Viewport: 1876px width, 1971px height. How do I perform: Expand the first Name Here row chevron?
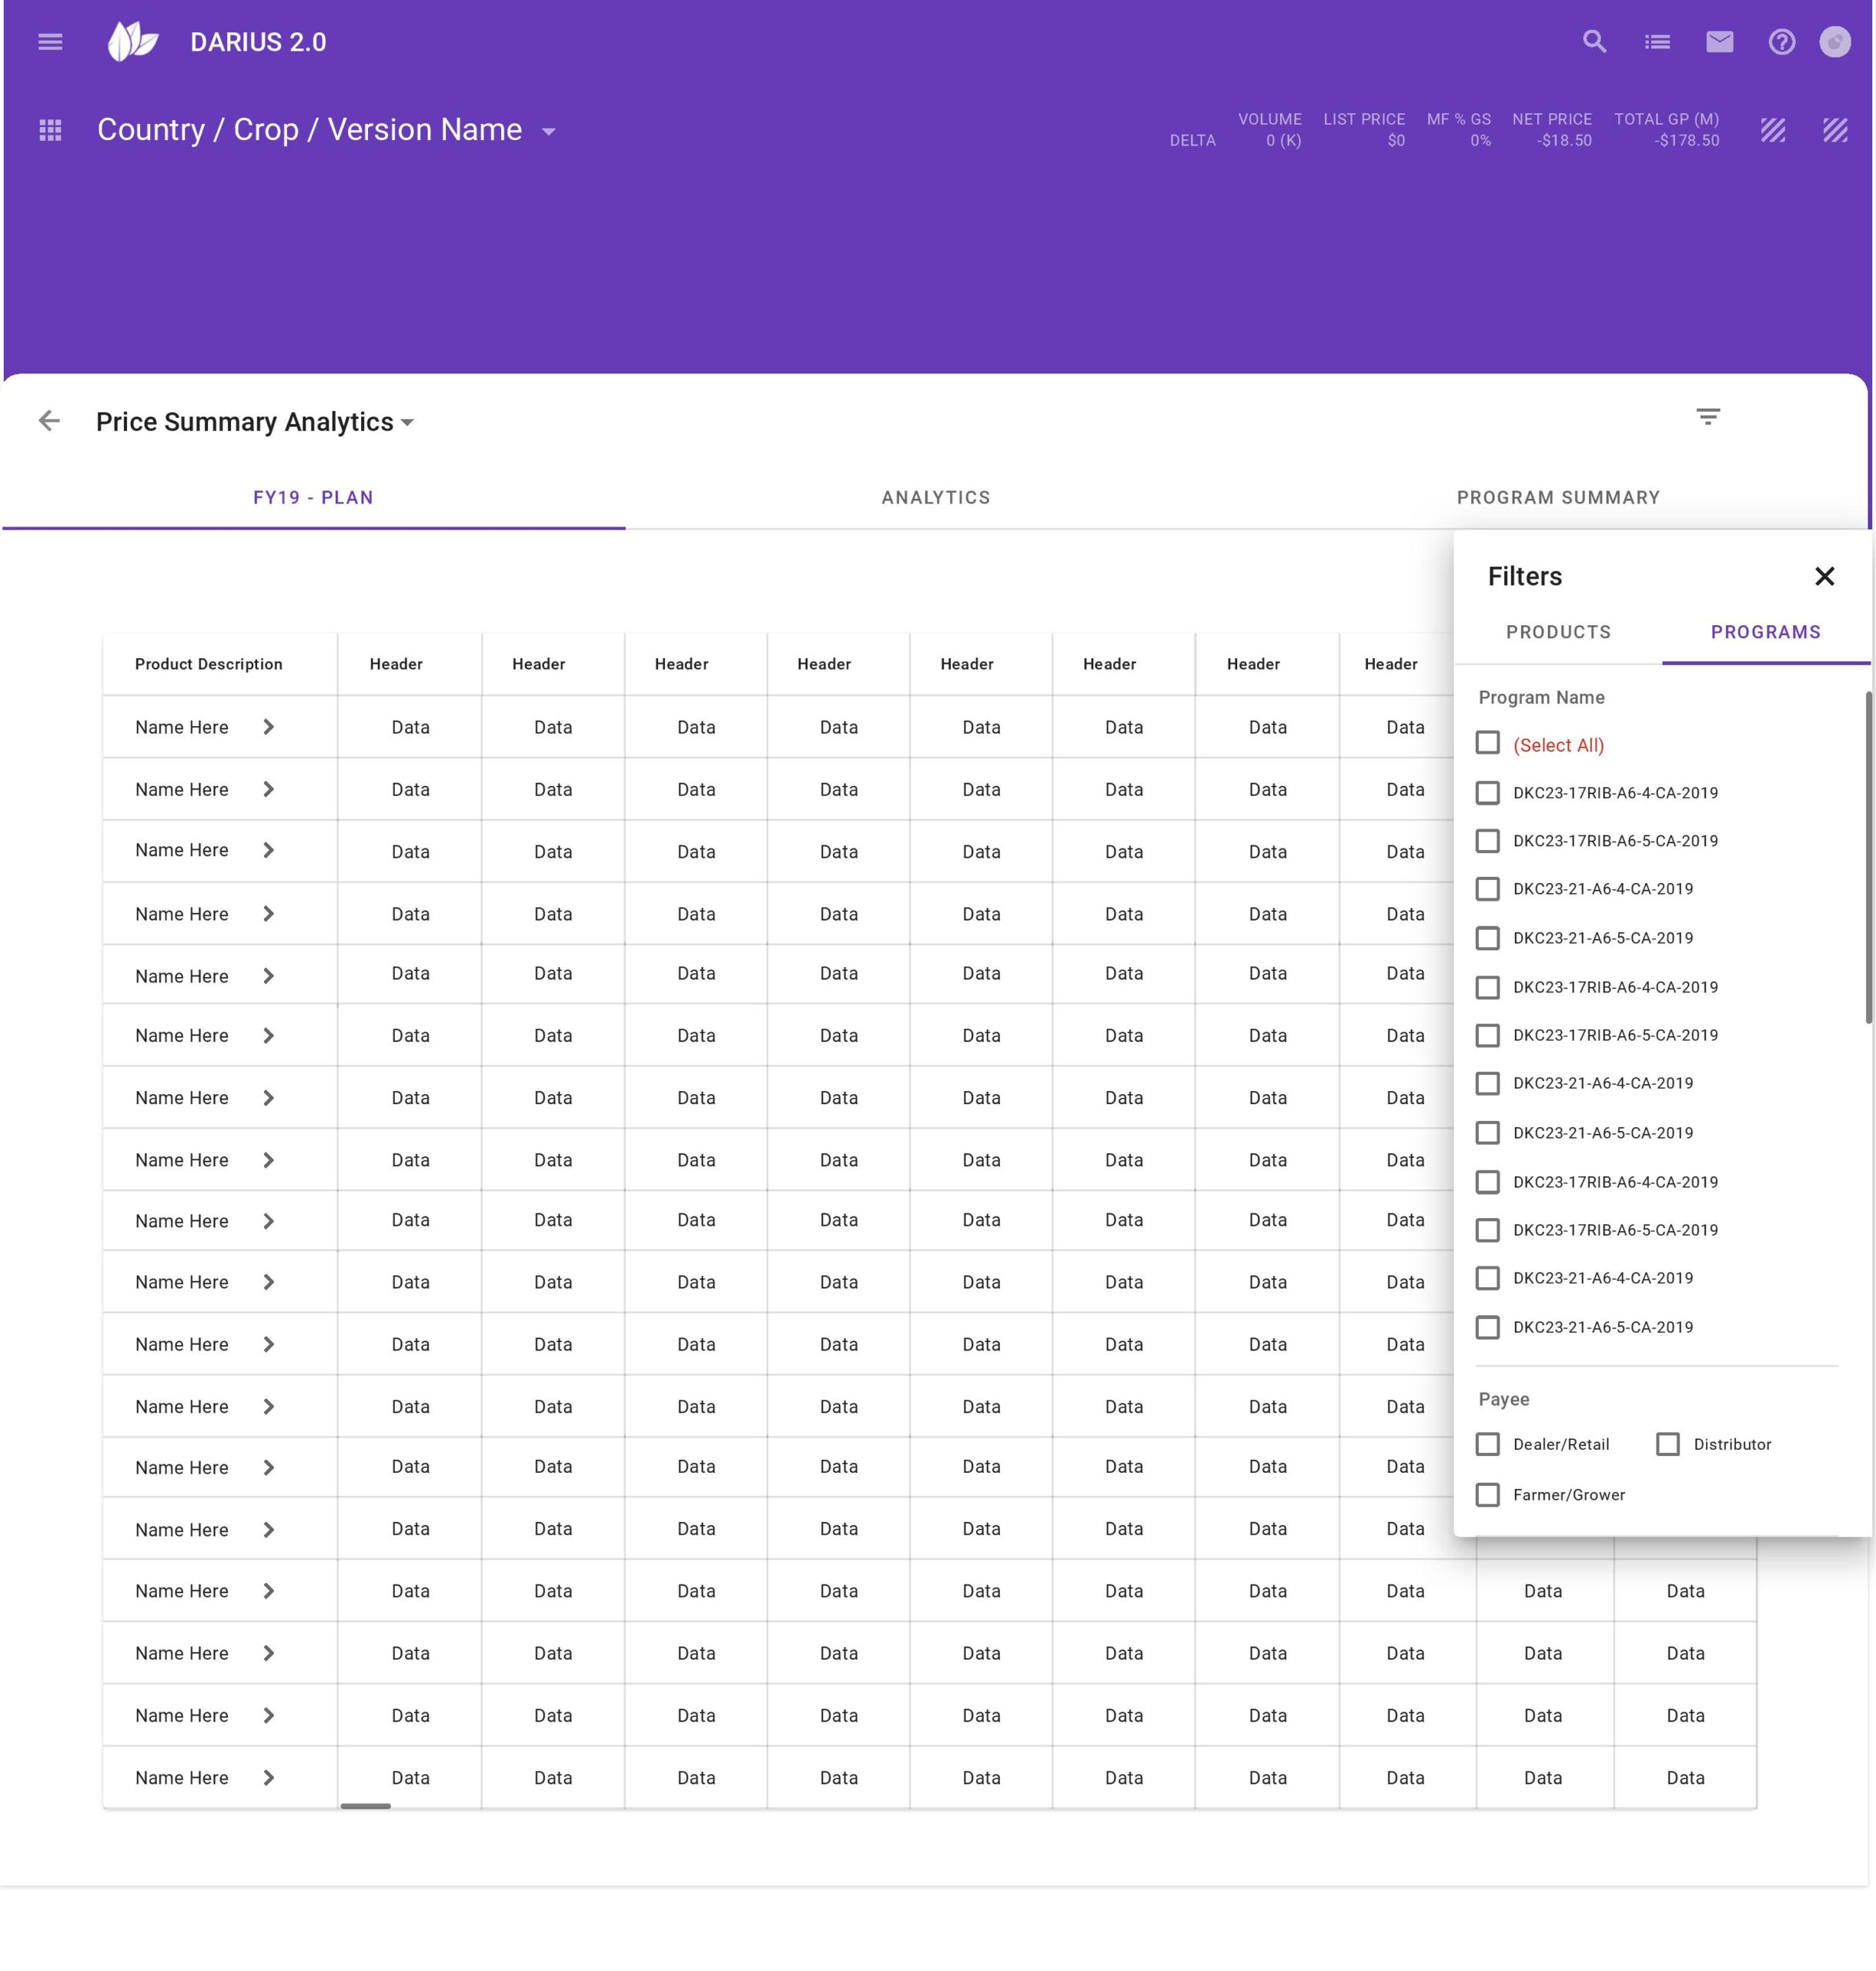pos(268,727)
